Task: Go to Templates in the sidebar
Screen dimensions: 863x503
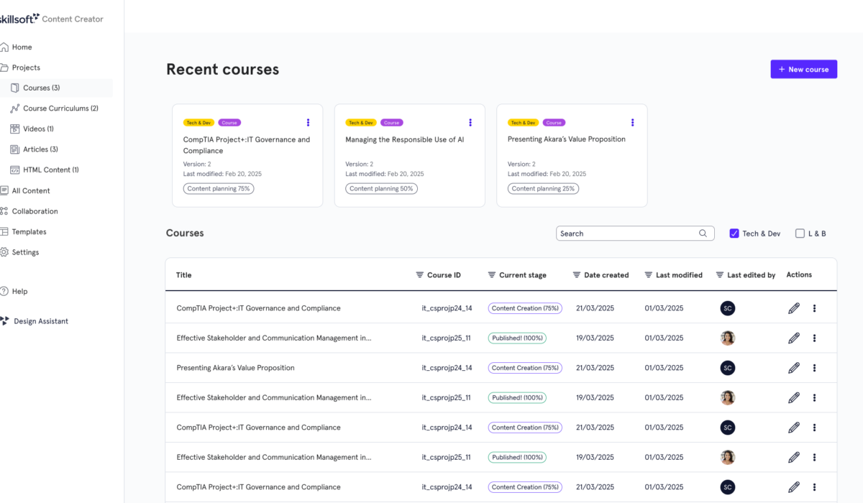Action: (29, 232)
